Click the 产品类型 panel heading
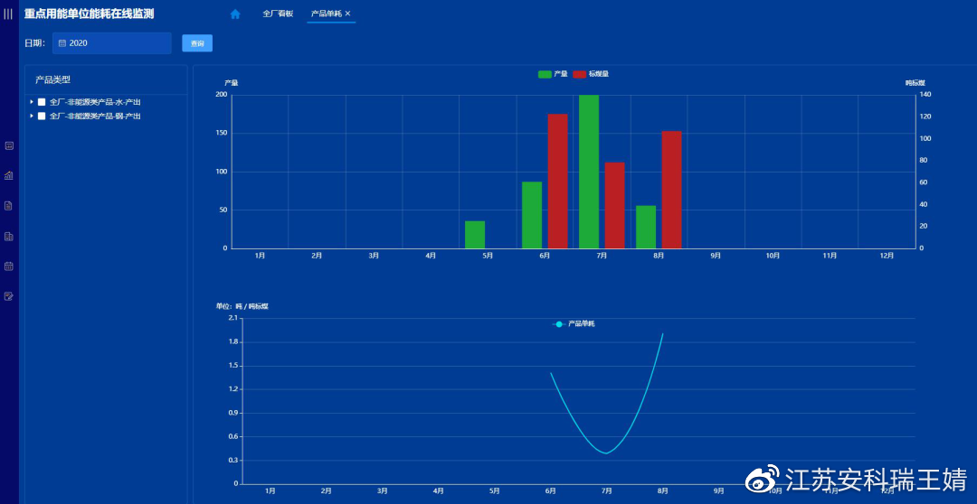Screen dimensions: 977x504 pyautogui.click(x=53, y=79)
